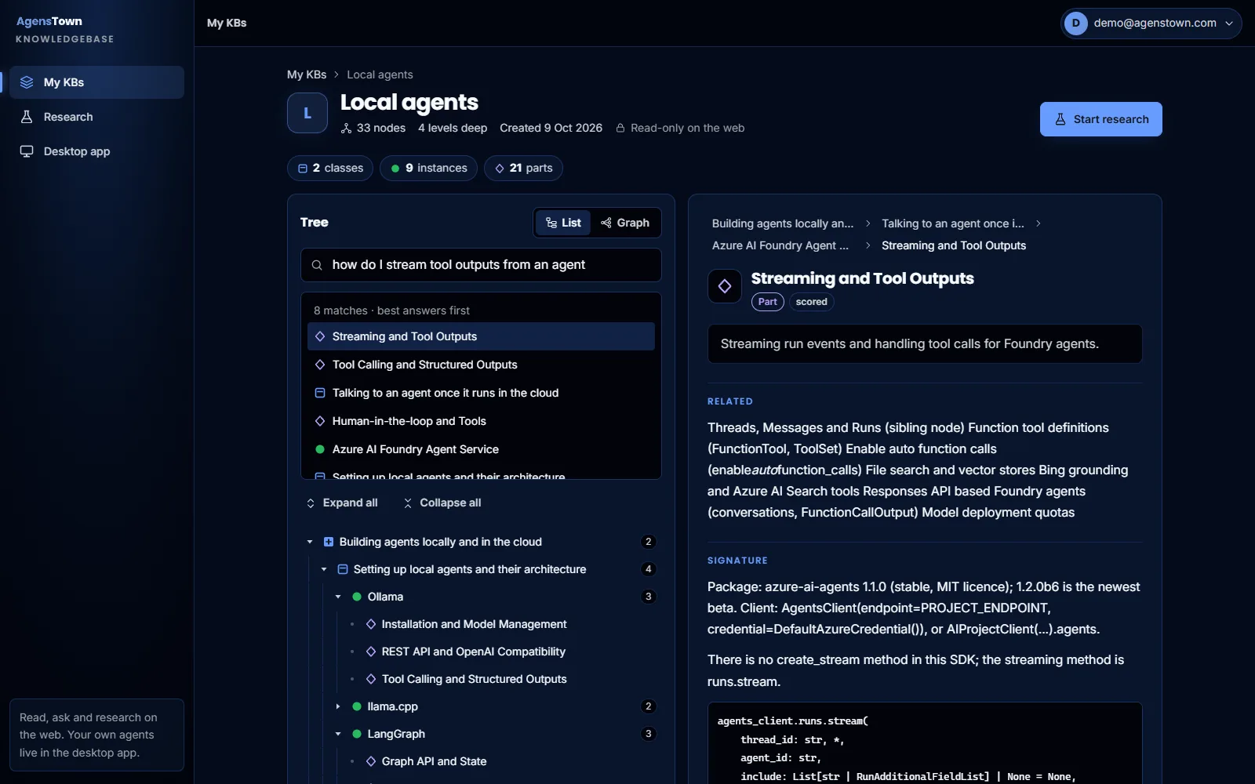The height and width of the screenshot is (784, 1255).
Task: Click the diamond part icon beside Streaming title
Action: [725, 286]
